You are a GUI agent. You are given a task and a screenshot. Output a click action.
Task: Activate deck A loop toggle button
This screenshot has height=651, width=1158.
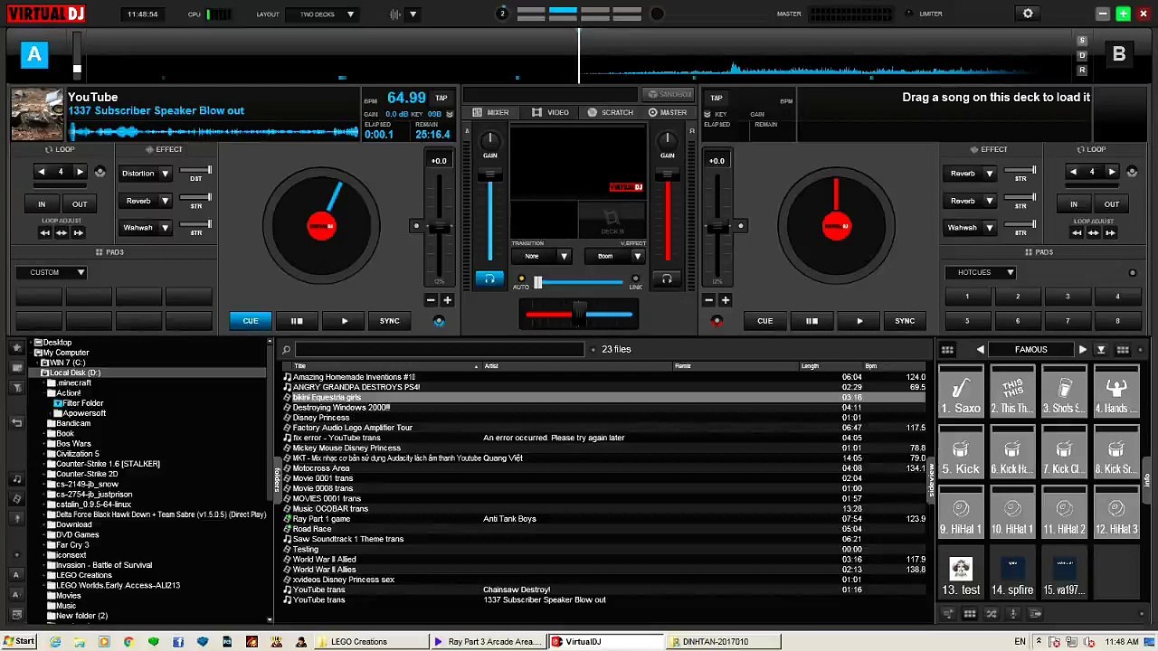pyautogui.click(x=100, y=172)
